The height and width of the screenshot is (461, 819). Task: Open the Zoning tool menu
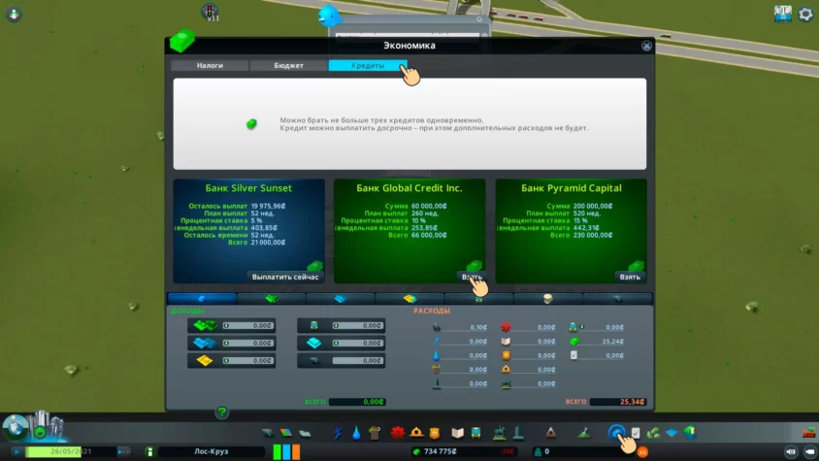tap(286, 433)
